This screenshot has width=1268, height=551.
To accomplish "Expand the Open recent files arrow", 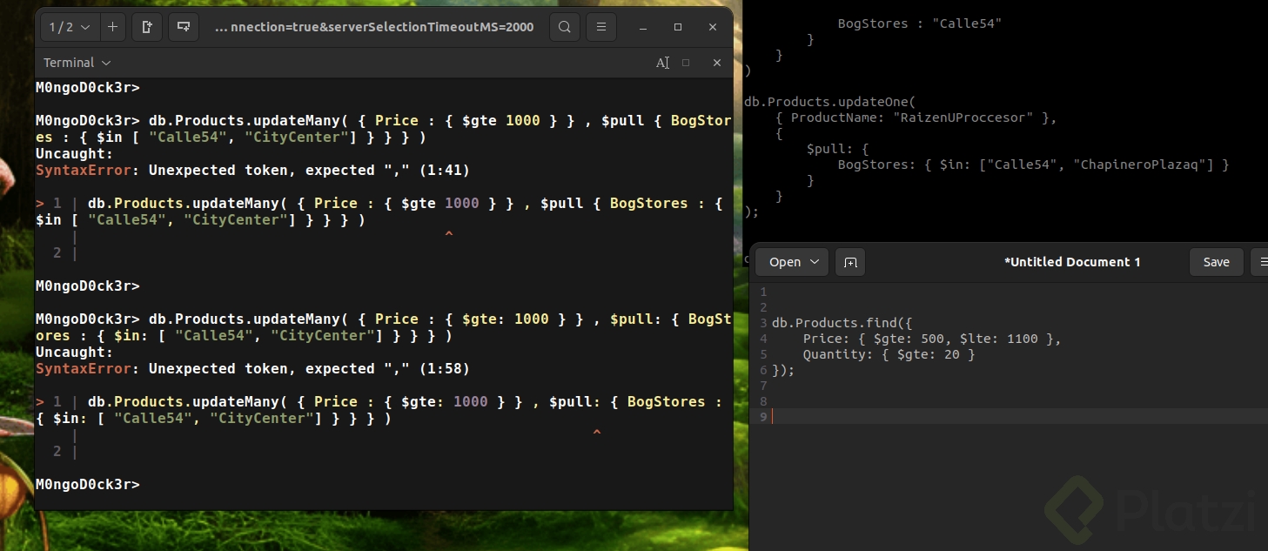I will click(815, 262).
